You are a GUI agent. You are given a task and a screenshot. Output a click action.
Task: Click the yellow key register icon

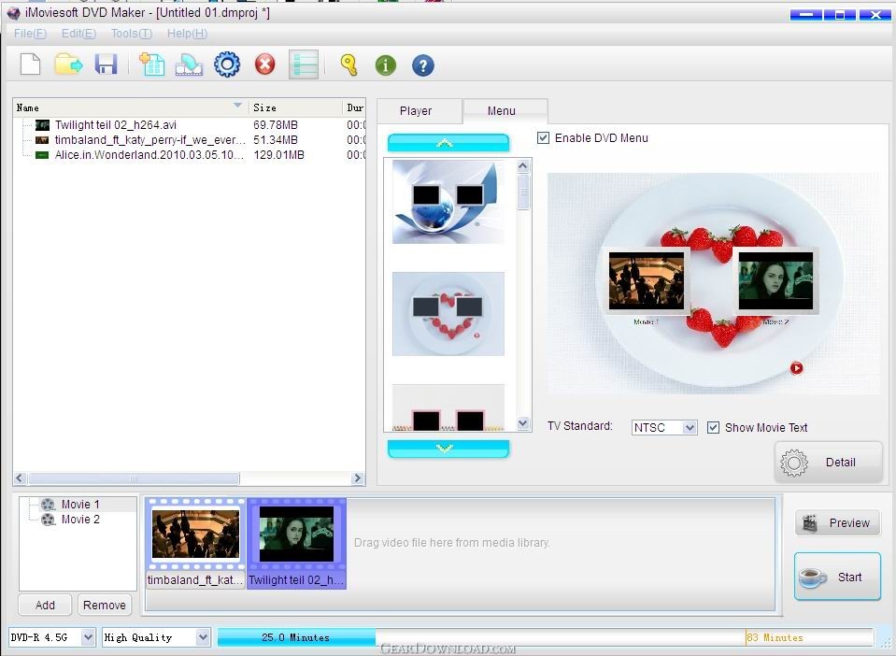348,64
